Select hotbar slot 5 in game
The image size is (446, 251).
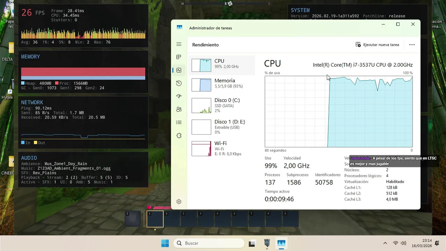223,219
